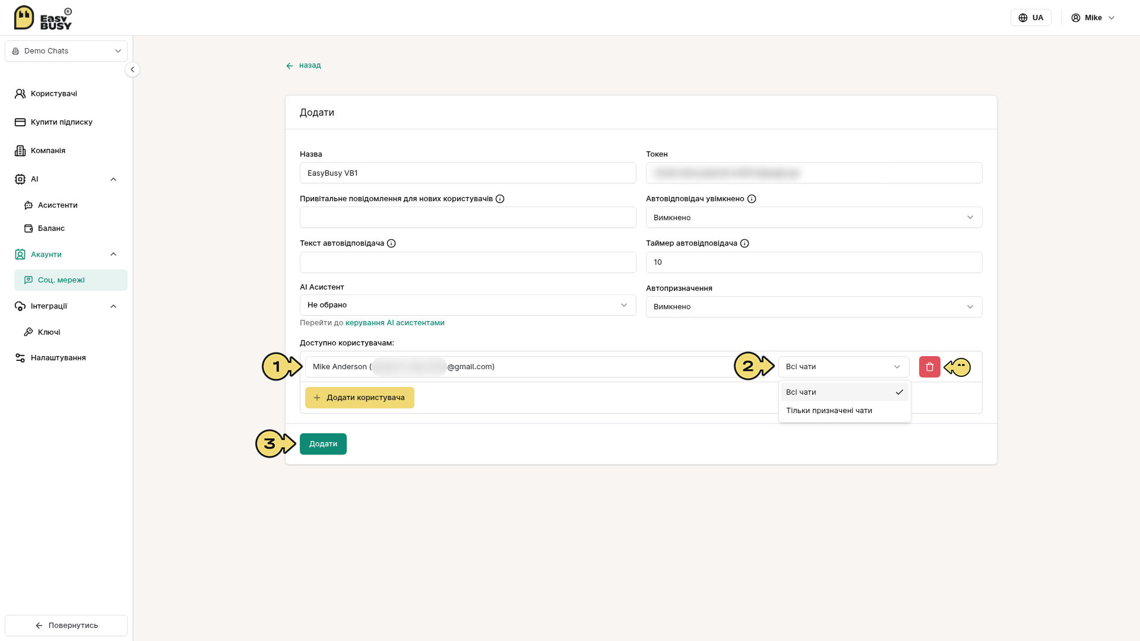Show info about Текст автовідповідача
Viewport: 1140px width, 641px height.
(x=391, y=243)
